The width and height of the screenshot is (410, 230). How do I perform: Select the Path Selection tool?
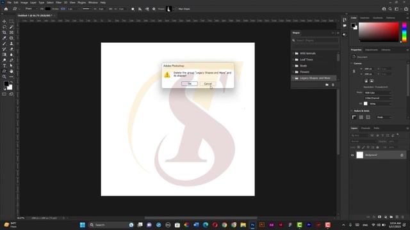[x=12, y=65]
